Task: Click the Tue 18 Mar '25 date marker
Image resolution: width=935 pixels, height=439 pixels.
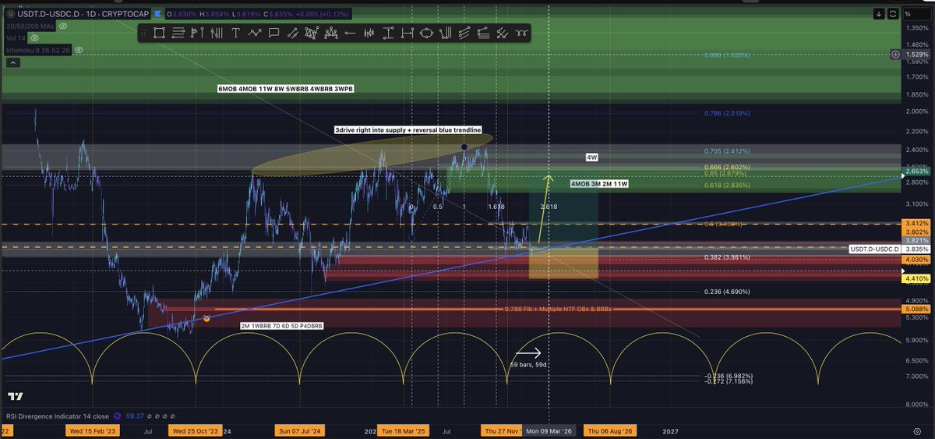Action: coord(404,430)
